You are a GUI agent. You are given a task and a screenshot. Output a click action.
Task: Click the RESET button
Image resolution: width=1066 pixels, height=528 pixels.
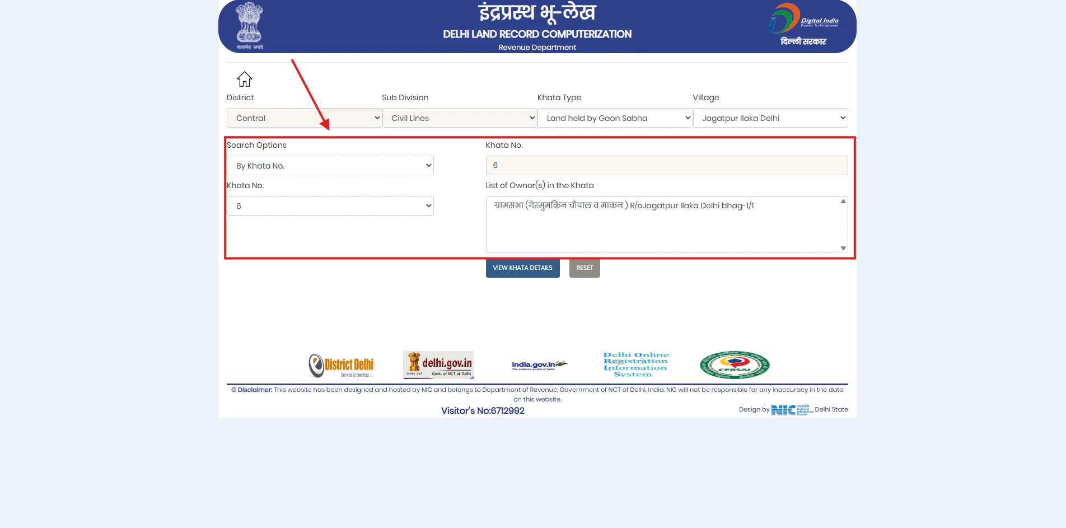[x=584, y=268]
